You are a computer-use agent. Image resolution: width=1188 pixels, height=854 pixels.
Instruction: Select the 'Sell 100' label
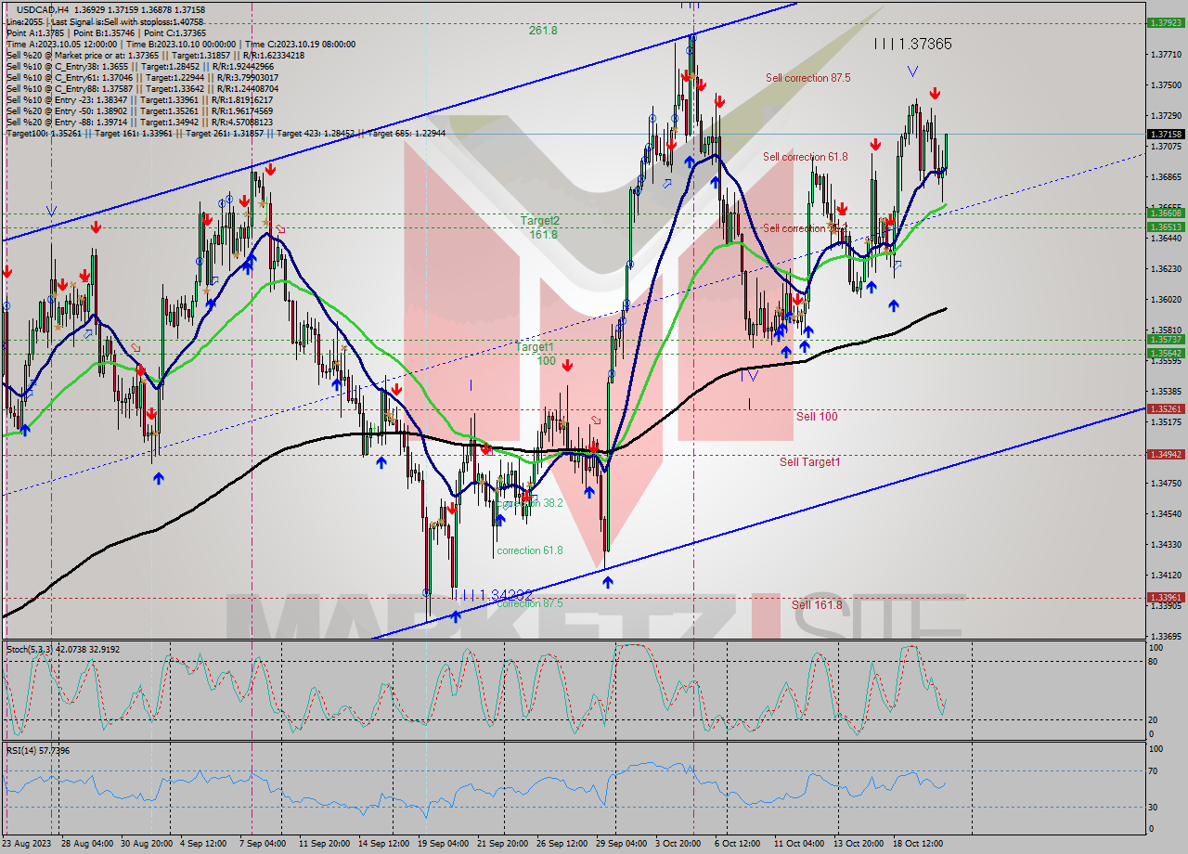(817, 416)
